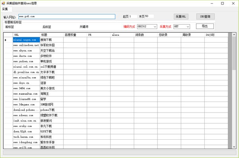Click the 起页 start page field

[133, 16]
